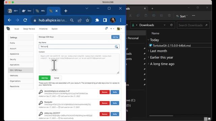216x121 pixels.
Task: Toggle the browser side panel icon
Action: coord(105,20)
